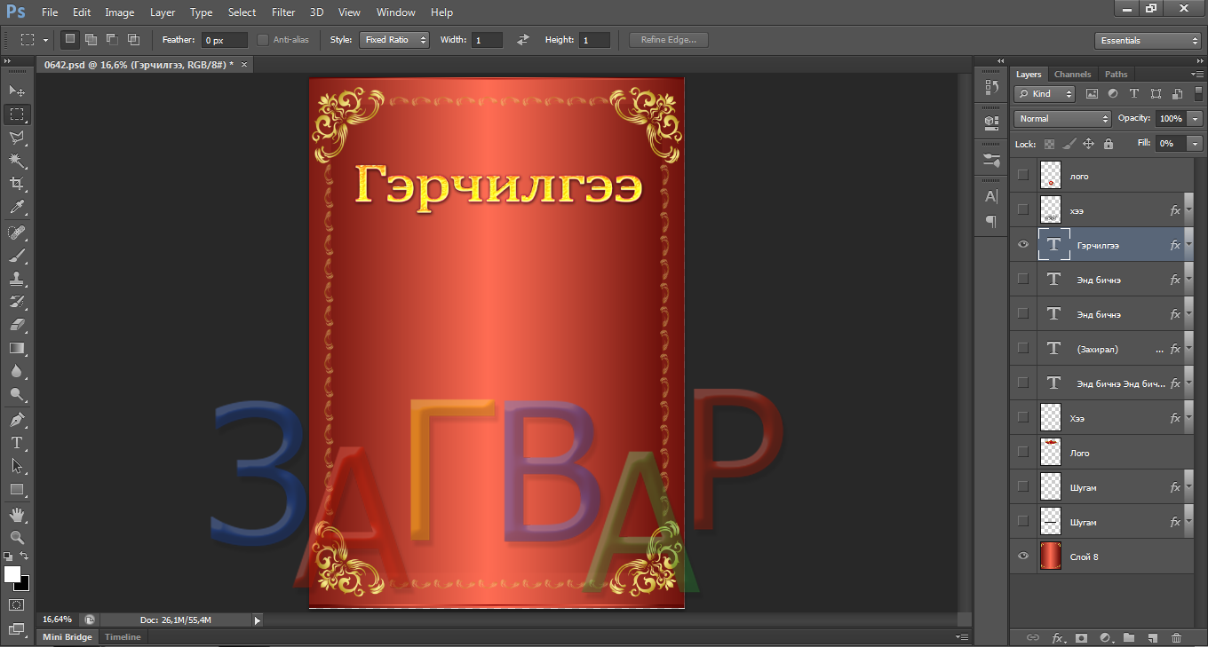The height and width of the screenshot is (647, 1208).
Task: Click the Feather input field
Action: 224,41
